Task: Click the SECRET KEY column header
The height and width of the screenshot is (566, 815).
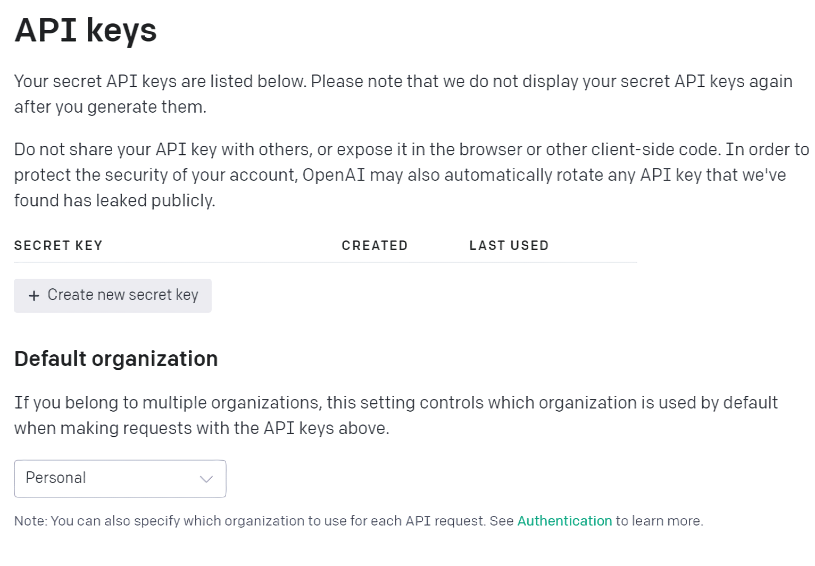Action: tap(58, 246)
